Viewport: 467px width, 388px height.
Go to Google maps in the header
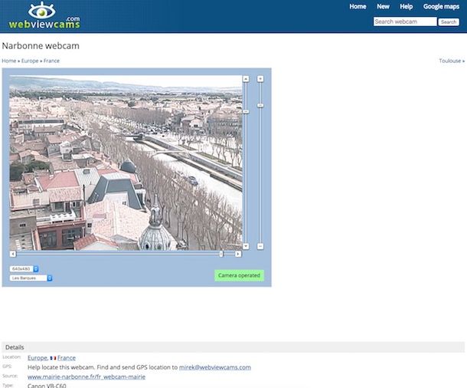[441, 6]
